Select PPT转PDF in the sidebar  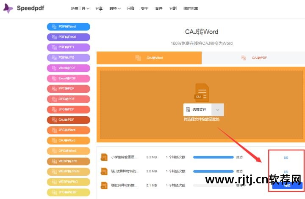point(69,89)
